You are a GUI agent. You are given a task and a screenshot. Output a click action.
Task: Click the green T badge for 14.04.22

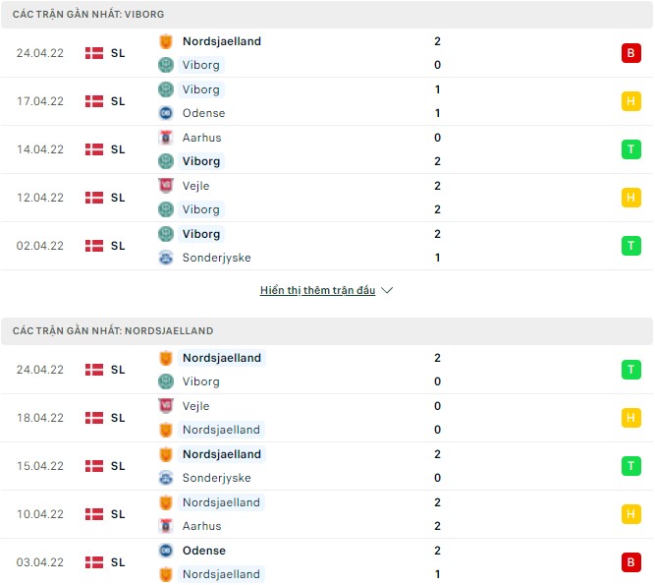(x=628, y=149)
